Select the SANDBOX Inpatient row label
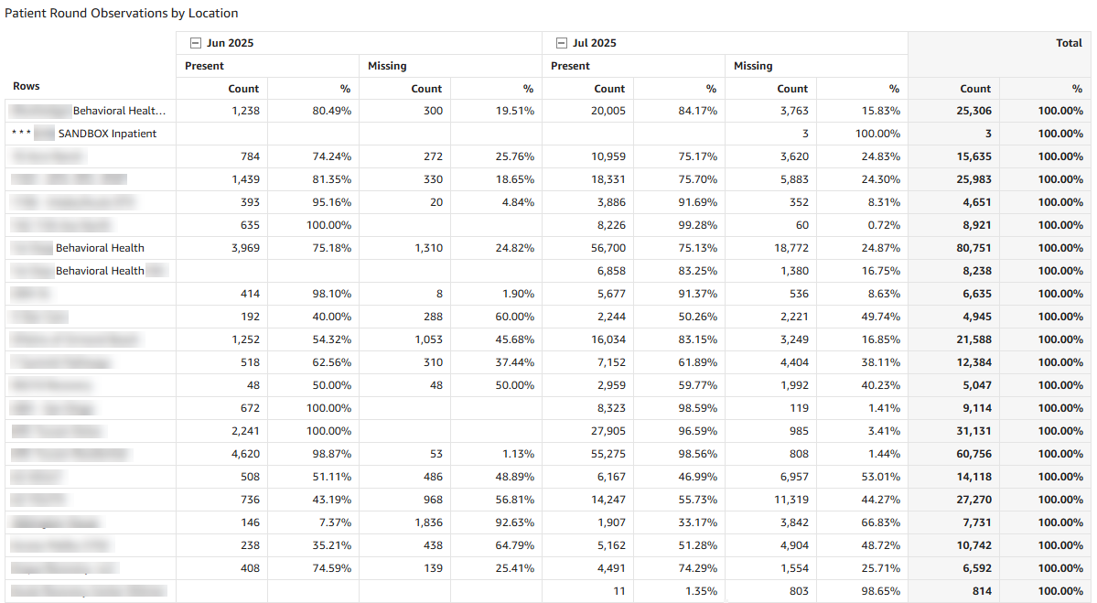 [107, 134]
